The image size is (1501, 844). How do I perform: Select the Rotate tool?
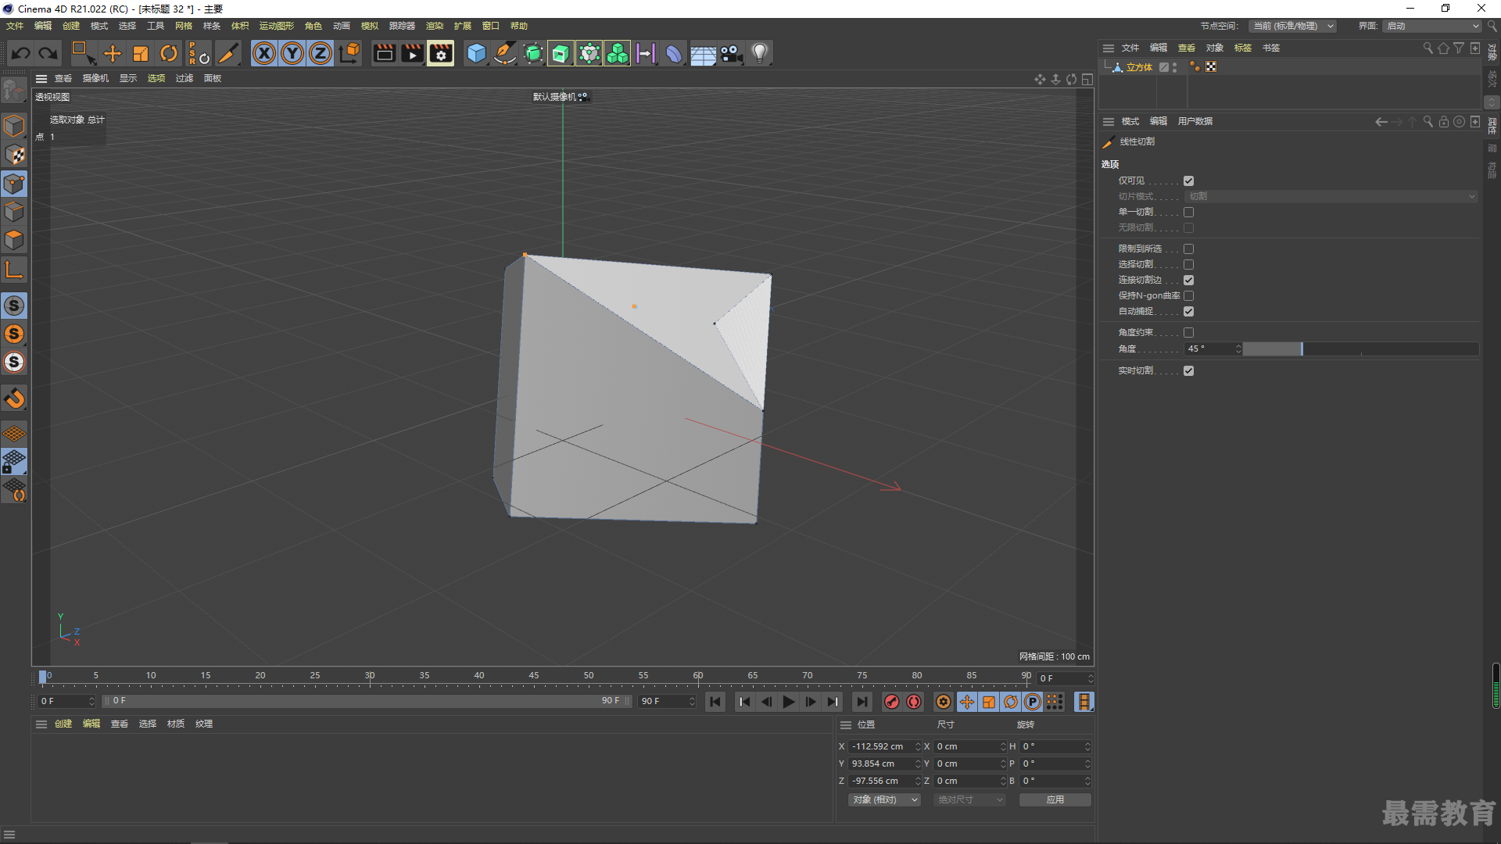(169, 54)
